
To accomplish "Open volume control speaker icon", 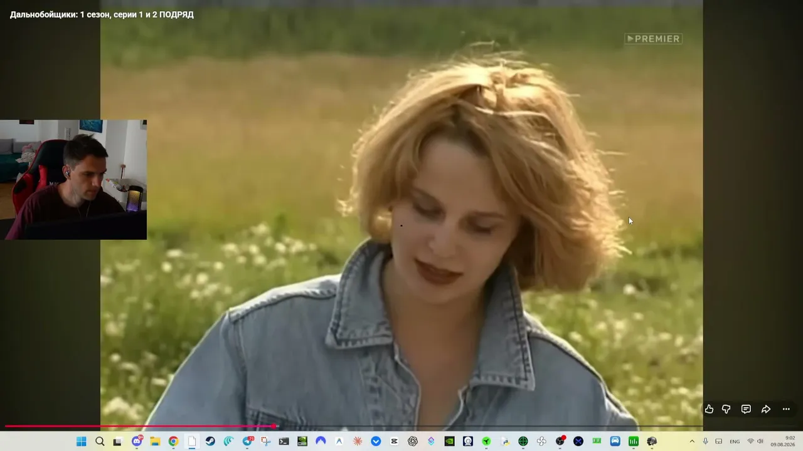I will 760,442.
